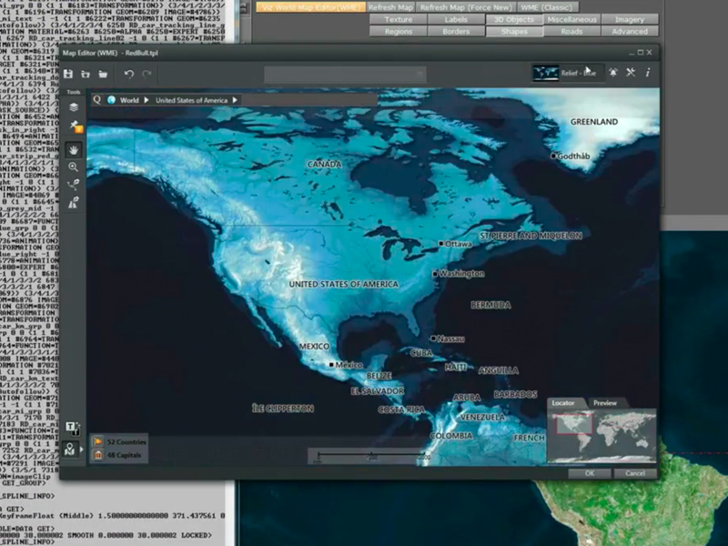Click the open folder icon in toolbar

click(103, 75)
